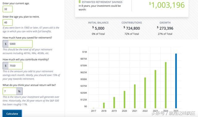Click the $1,003,196 estimated total
The height and width of the screenshot is (117, 198).
pyautogui.click(x=167, y=5)
